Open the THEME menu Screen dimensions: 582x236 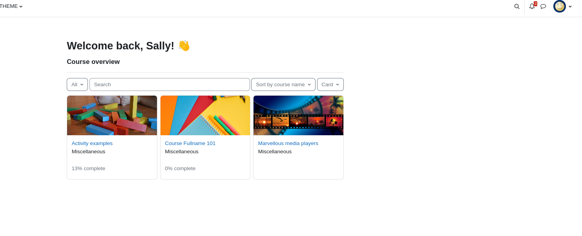pos(11,6)
